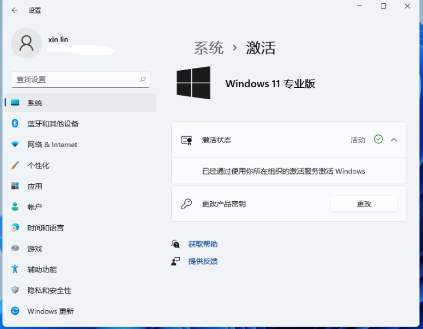Click the 设置 window title text

tap(35, 10)
